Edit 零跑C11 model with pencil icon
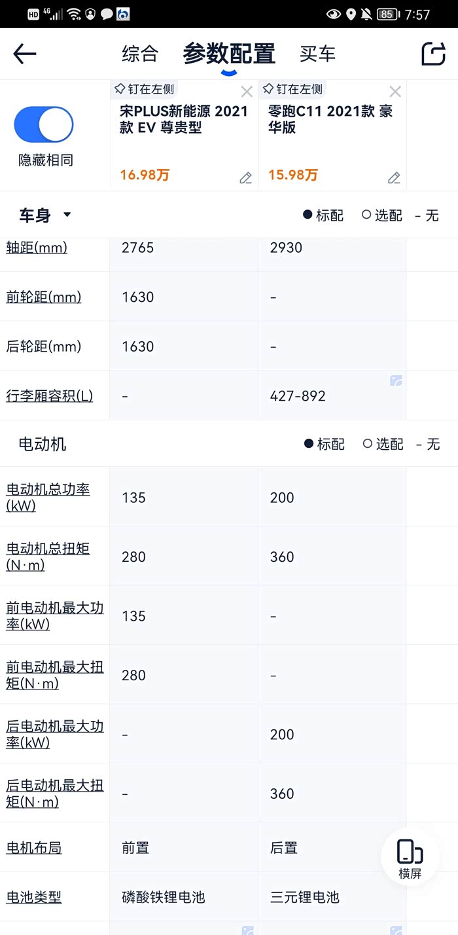 [394, 178]
